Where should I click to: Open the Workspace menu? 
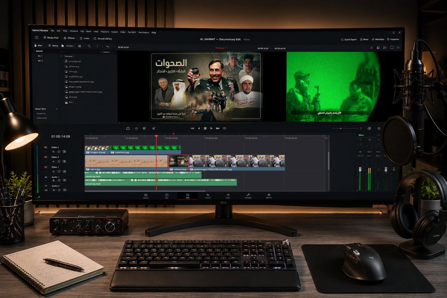pos(143,32)
